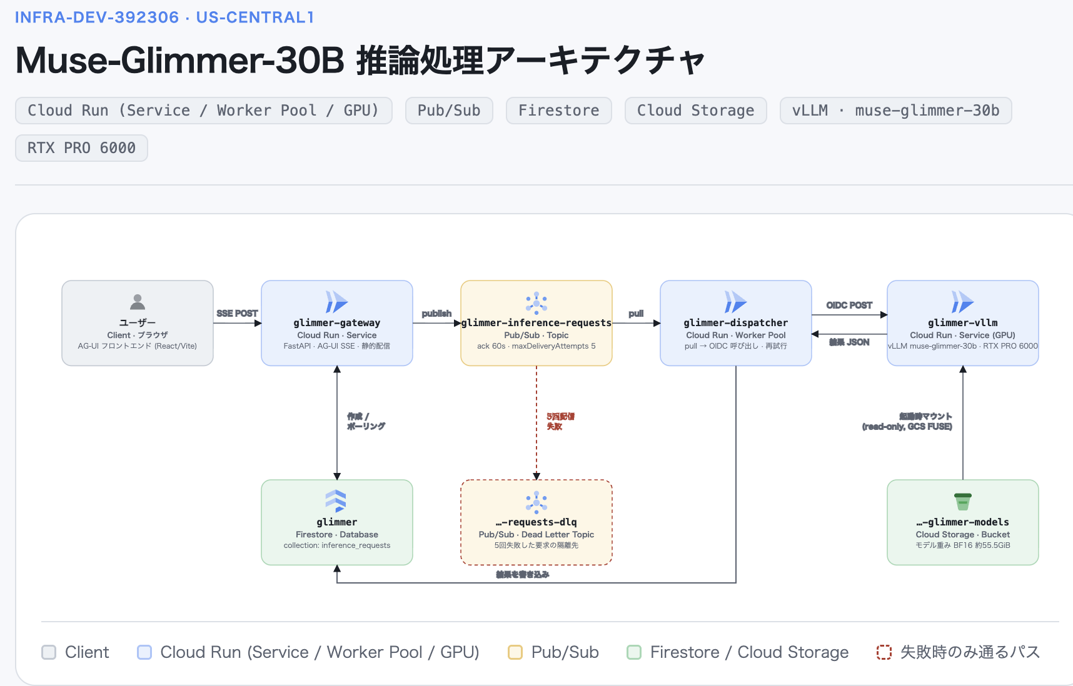Click the ポーリング edge label
The height and width of the screenshot is (686, 1073).
(x=366, y=426)
